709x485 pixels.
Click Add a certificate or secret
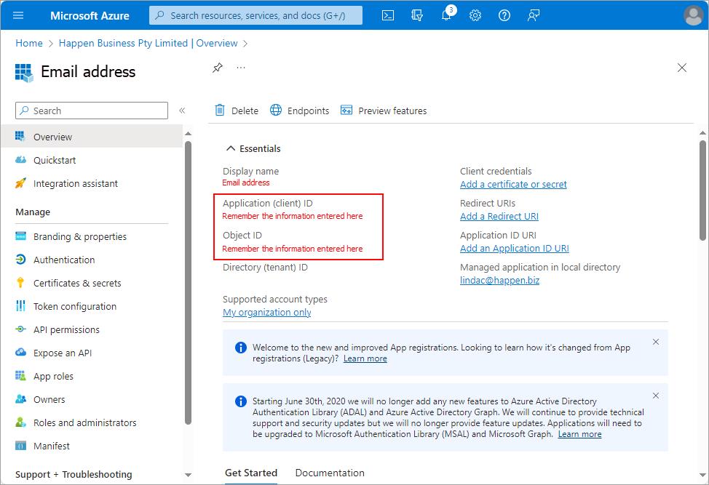(513, 184)
